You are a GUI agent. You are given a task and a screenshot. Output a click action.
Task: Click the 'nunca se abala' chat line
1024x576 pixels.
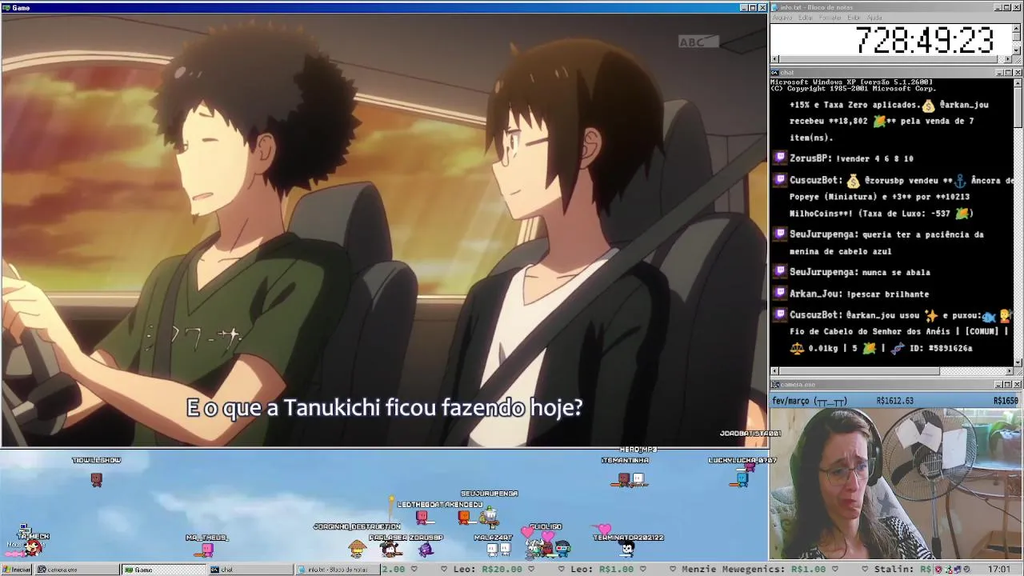point(859,272)
